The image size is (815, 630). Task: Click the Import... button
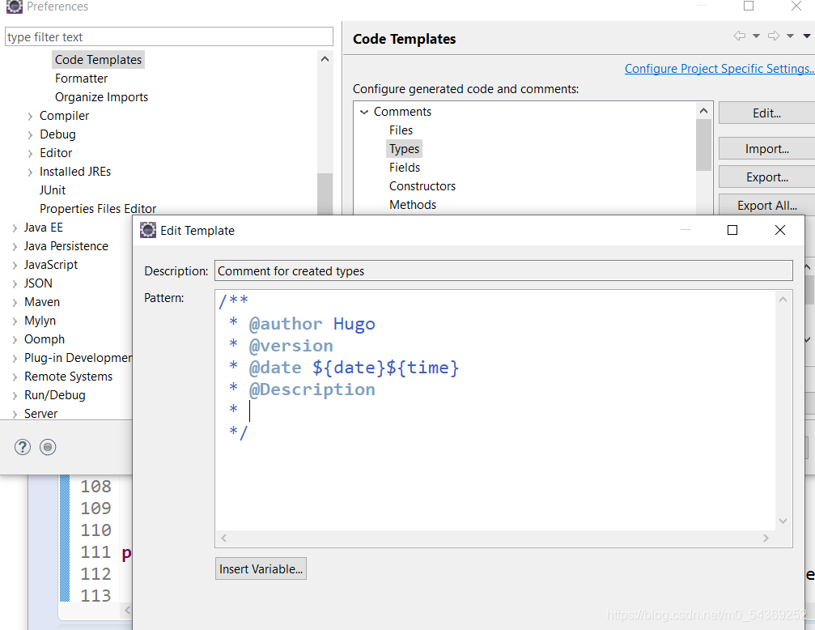766,149
